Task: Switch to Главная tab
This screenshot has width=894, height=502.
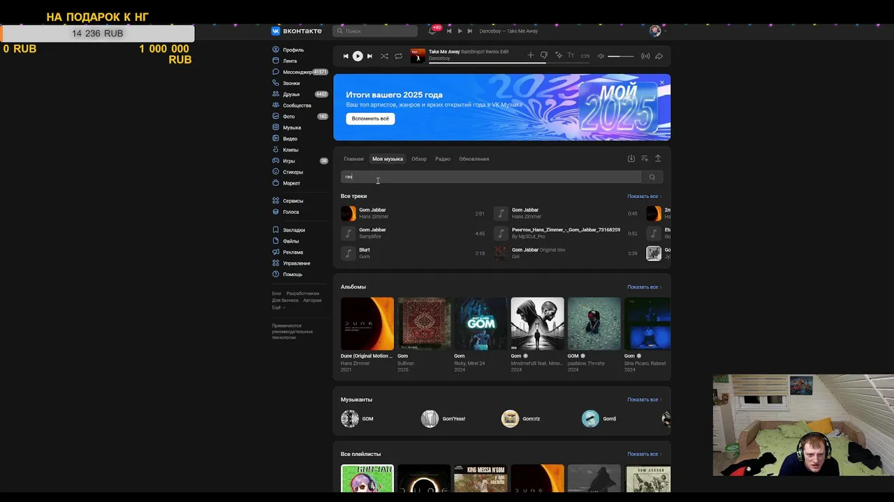Action: click(353, 159)
